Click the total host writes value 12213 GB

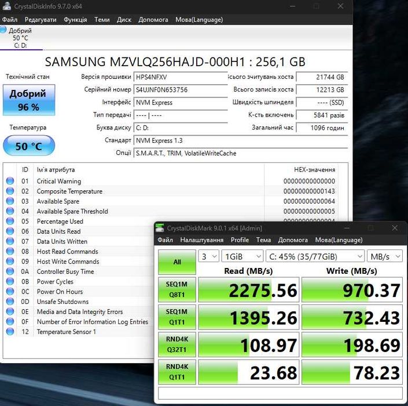click(x=322, y=90)
